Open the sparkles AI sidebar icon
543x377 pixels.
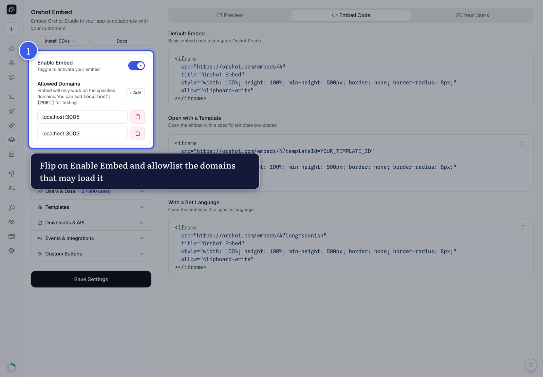[12, 126]
